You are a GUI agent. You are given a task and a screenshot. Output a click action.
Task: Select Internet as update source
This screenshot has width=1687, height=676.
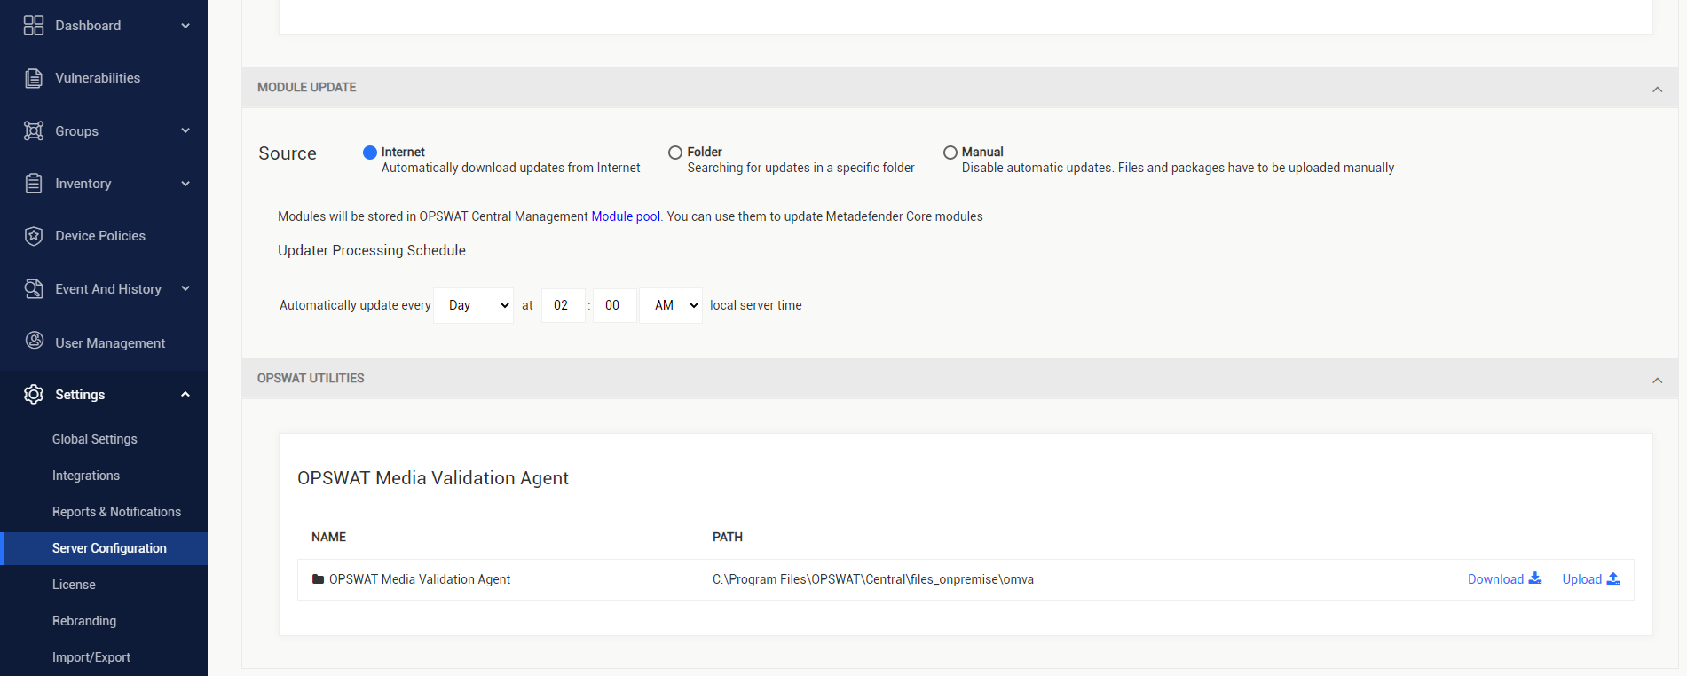[370, 153]
